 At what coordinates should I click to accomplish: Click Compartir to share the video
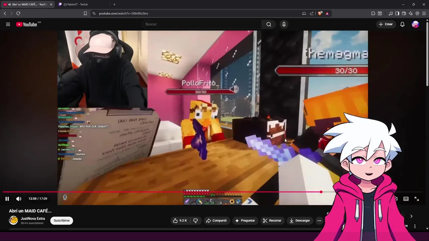point(217,221)
